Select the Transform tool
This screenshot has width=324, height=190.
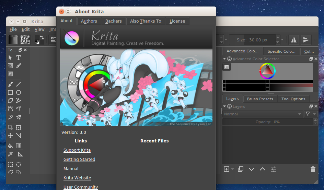tap(19, 127)
